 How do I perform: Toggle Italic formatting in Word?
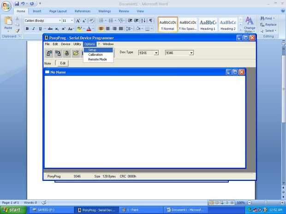[x=34, y=29]
